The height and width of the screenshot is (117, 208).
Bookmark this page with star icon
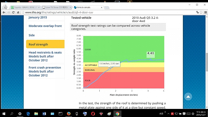(201, 12)
